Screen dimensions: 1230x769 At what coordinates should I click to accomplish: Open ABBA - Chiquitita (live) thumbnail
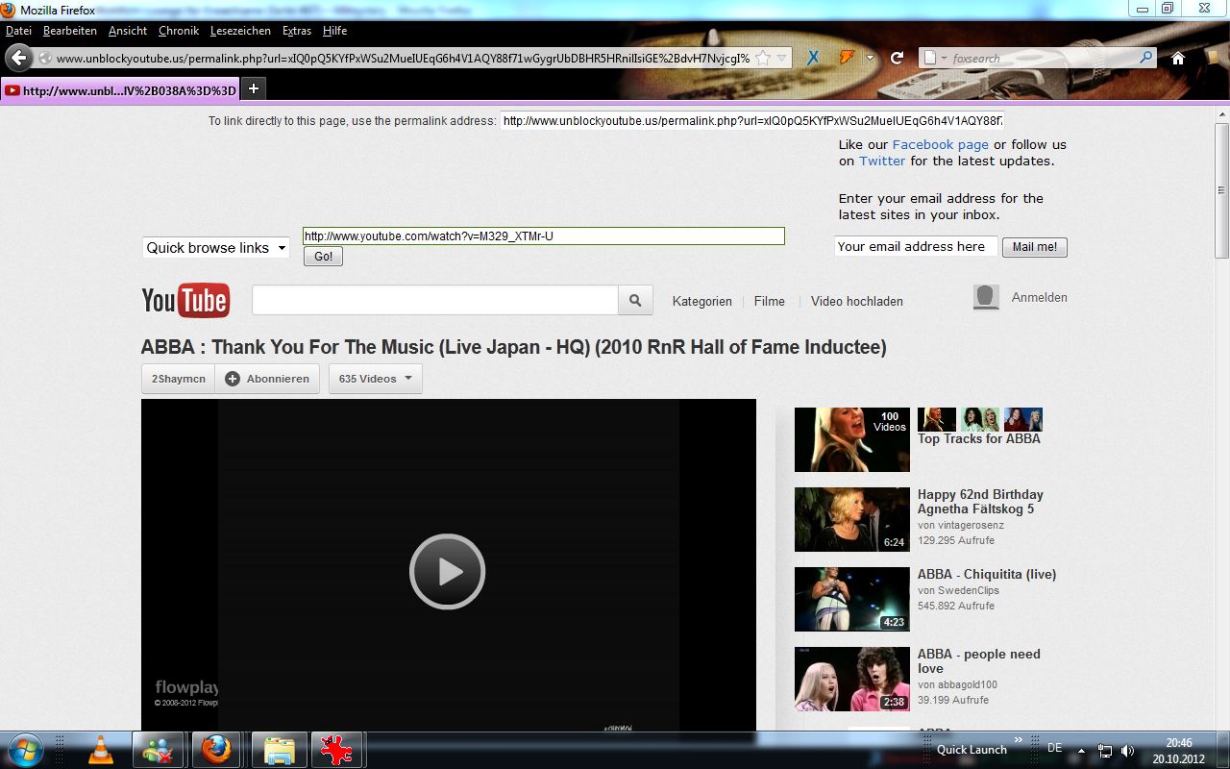click(x=851, y=599)
